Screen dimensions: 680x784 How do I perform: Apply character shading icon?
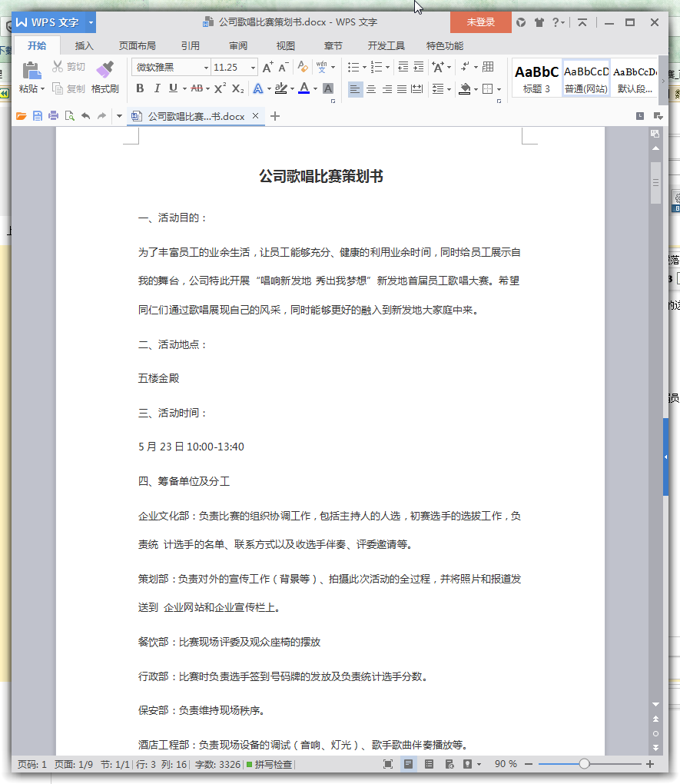(328, 88)
